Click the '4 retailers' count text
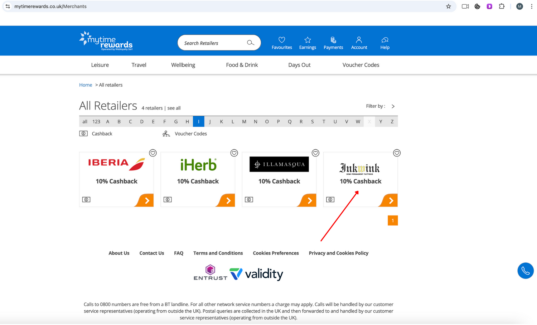Image resolution: width=537 pixels, height=325 pixels. click(152, 108)
